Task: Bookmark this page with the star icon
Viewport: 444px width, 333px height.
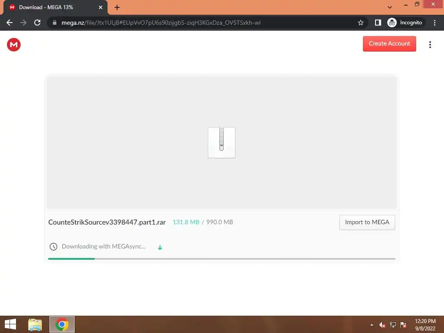Action: point(360,23)
